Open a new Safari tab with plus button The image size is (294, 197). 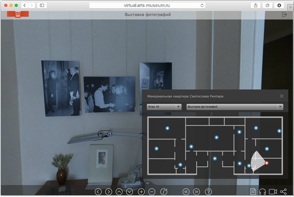[x=290, y=7]
